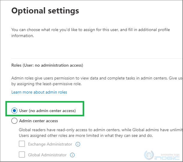Click the paragraph starting "You can choose what role"
The height and width of the screenshot is (162, 183).
(x=90, y=33)
